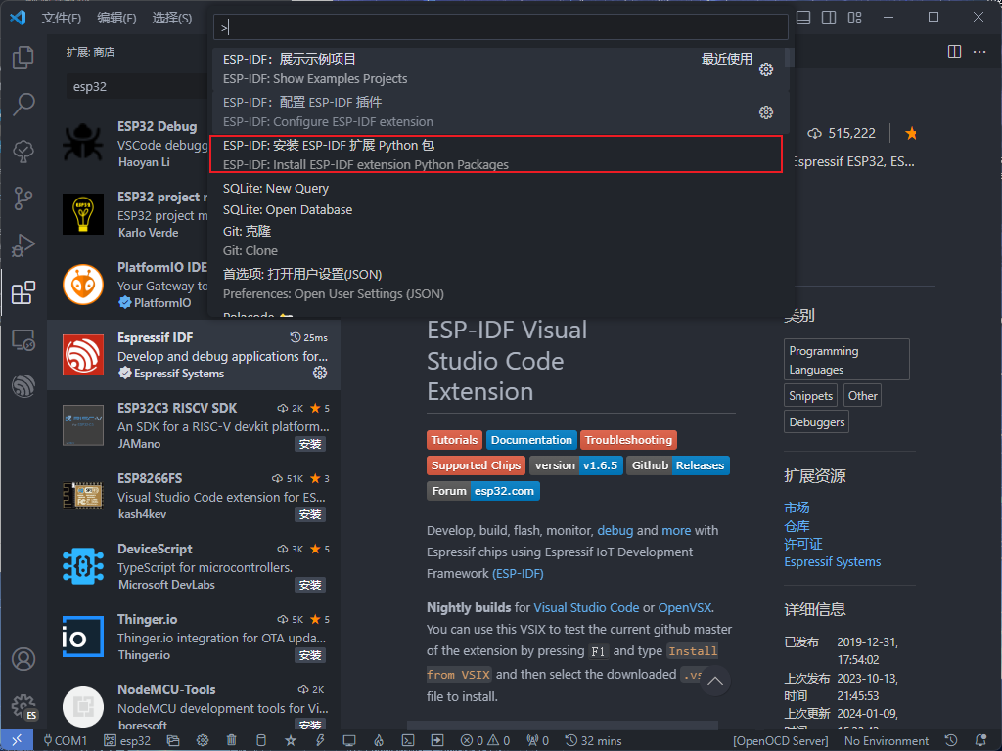Click the project folder icon in status bar

[x=173, y=741]
